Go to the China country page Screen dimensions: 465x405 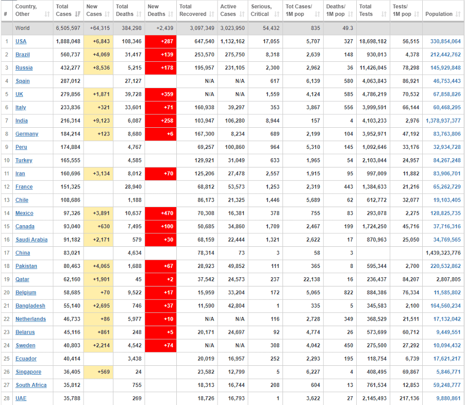point(23,253)
